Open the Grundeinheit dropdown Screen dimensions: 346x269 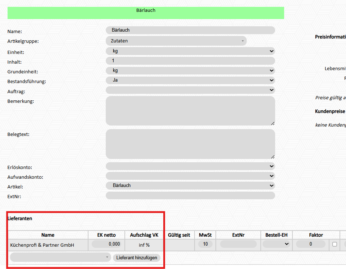coord(190,70)
